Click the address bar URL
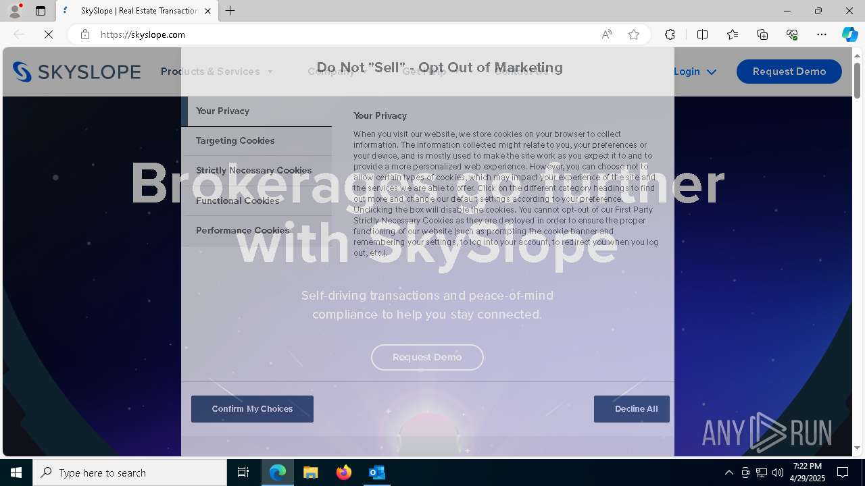Image resolution: width=865 pixels, height=486 pixels. click(x=143, y=34)
